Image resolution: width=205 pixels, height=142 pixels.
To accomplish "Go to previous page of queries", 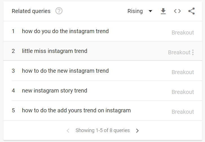I will 68,131.
